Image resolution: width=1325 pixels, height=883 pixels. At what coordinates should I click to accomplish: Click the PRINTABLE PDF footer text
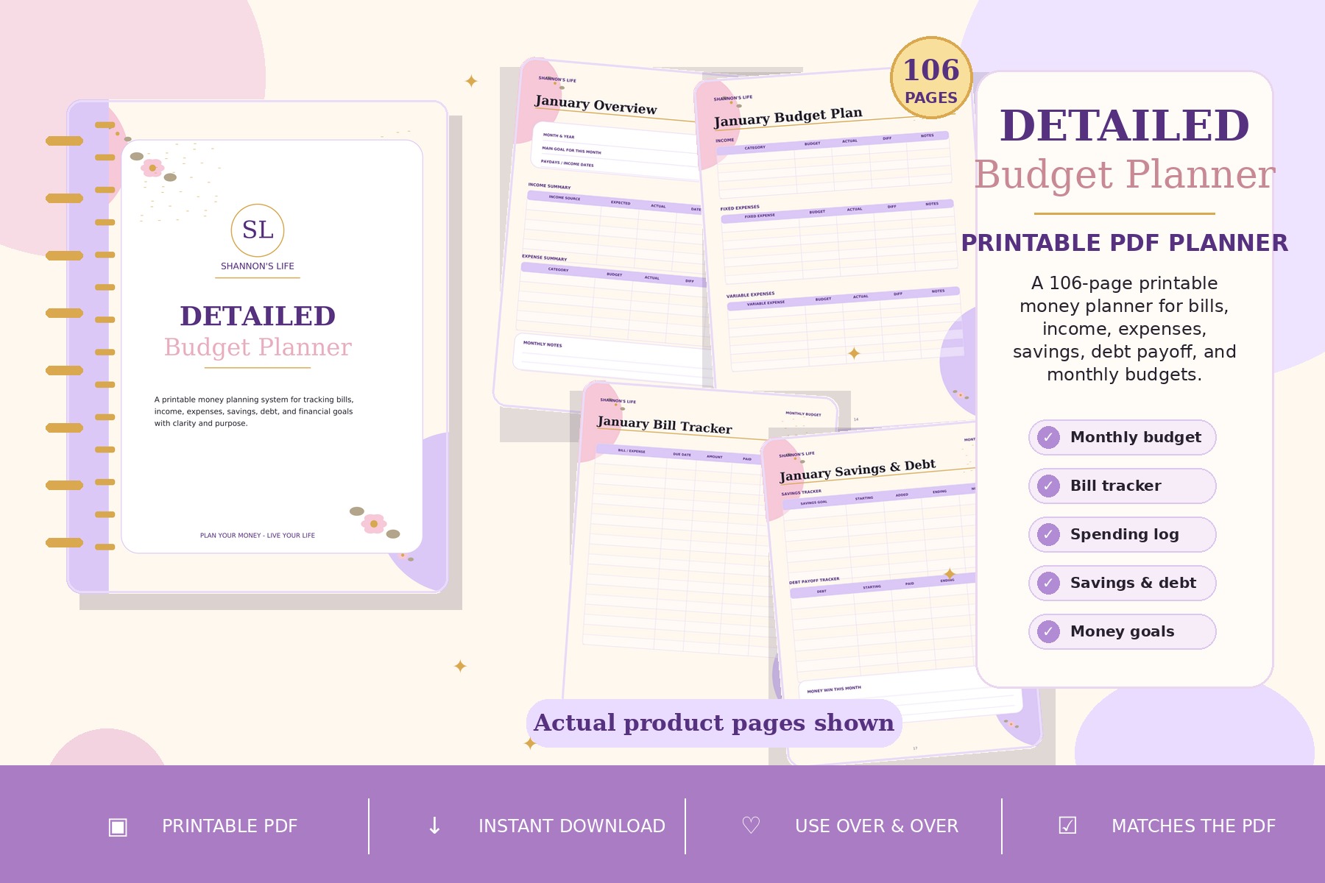pyautogui.click(x=230, y=826)
